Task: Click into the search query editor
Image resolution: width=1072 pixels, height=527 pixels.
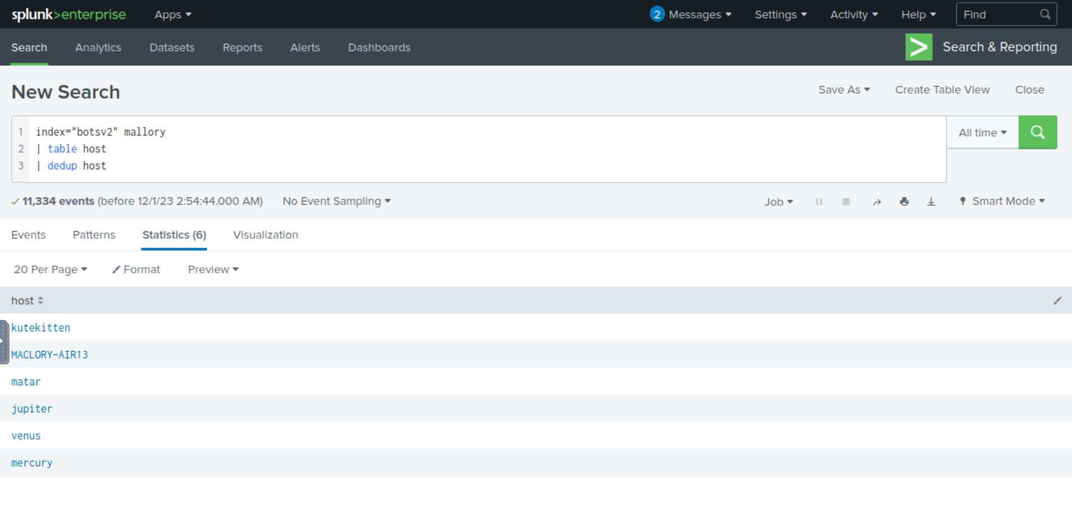Action: coord(487,149)
